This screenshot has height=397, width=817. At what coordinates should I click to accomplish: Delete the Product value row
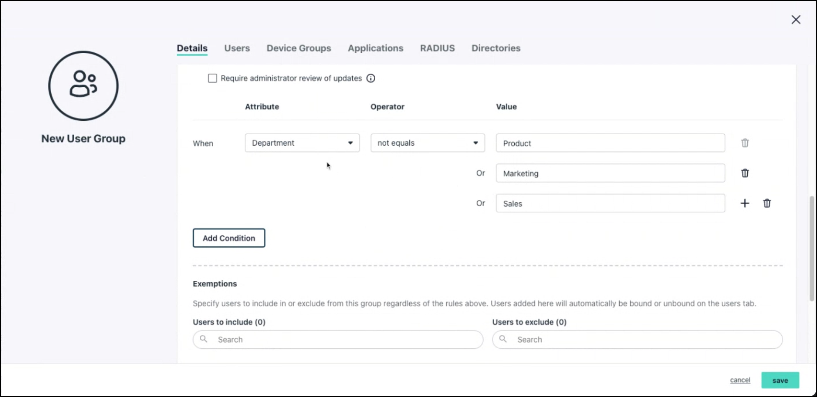745,143
